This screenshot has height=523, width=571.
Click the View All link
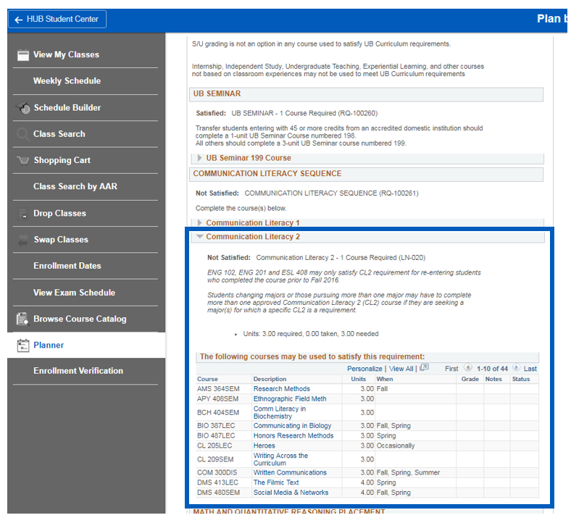[401, 369]
